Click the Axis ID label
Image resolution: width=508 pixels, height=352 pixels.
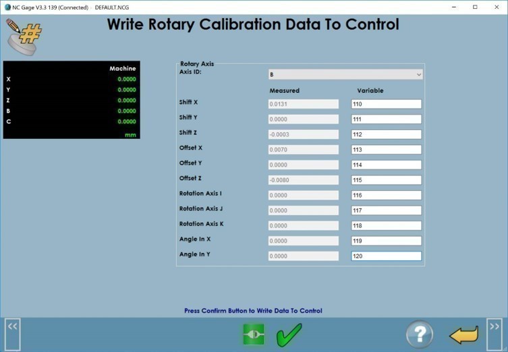pos(190,72)
